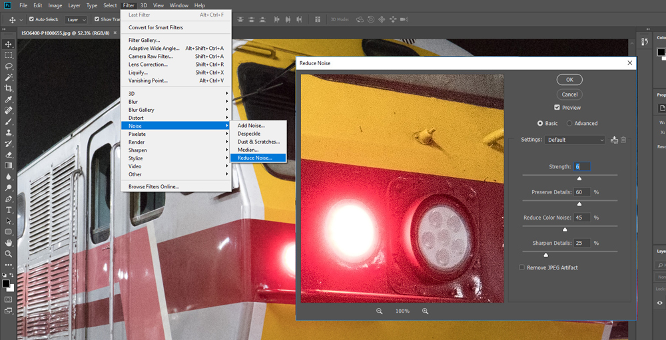This screenshot has width=666, height=340.
Task: Toggle Quick Mask mode icon
Action: (8, 299)
